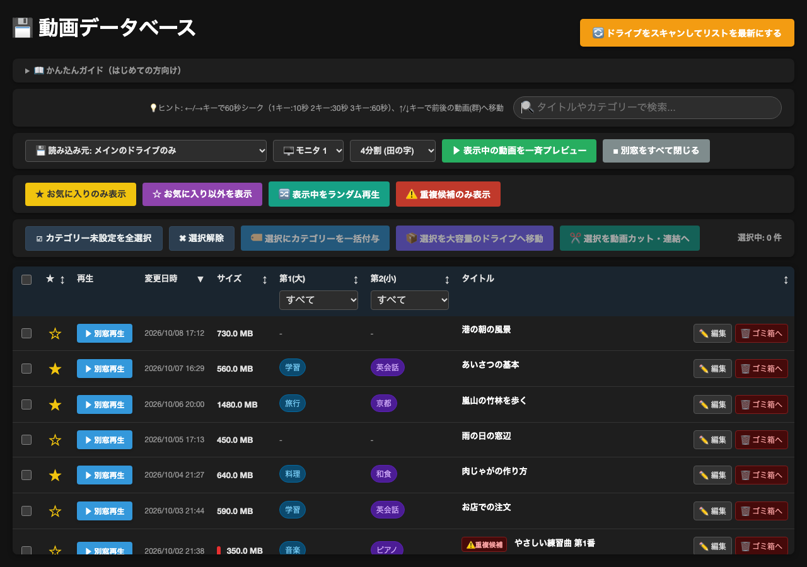
Task: Click the 京都 subcategory tag
Action: (x=384, y=403)
